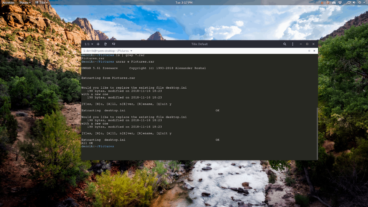Viewport: 368px width, 207px height.
Task: Open the tray icon with the 1 badge
Action: [322, 2]
